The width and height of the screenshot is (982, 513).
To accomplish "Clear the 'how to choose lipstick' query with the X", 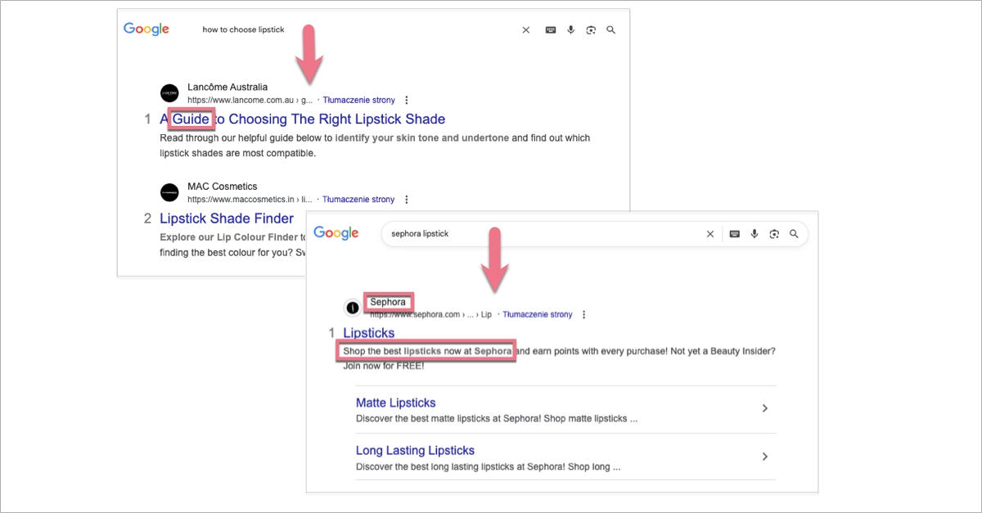I will pyautogui.click(x=525, y=29).
